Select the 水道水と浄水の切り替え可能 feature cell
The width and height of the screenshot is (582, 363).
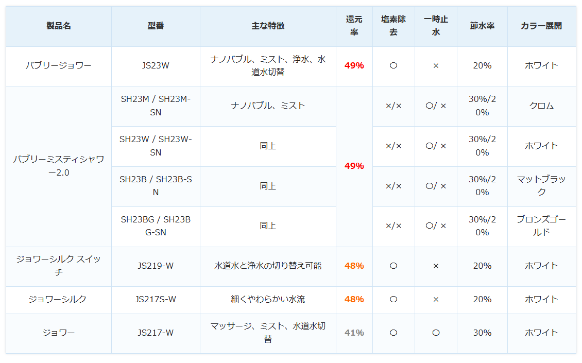tap(268, 266)
